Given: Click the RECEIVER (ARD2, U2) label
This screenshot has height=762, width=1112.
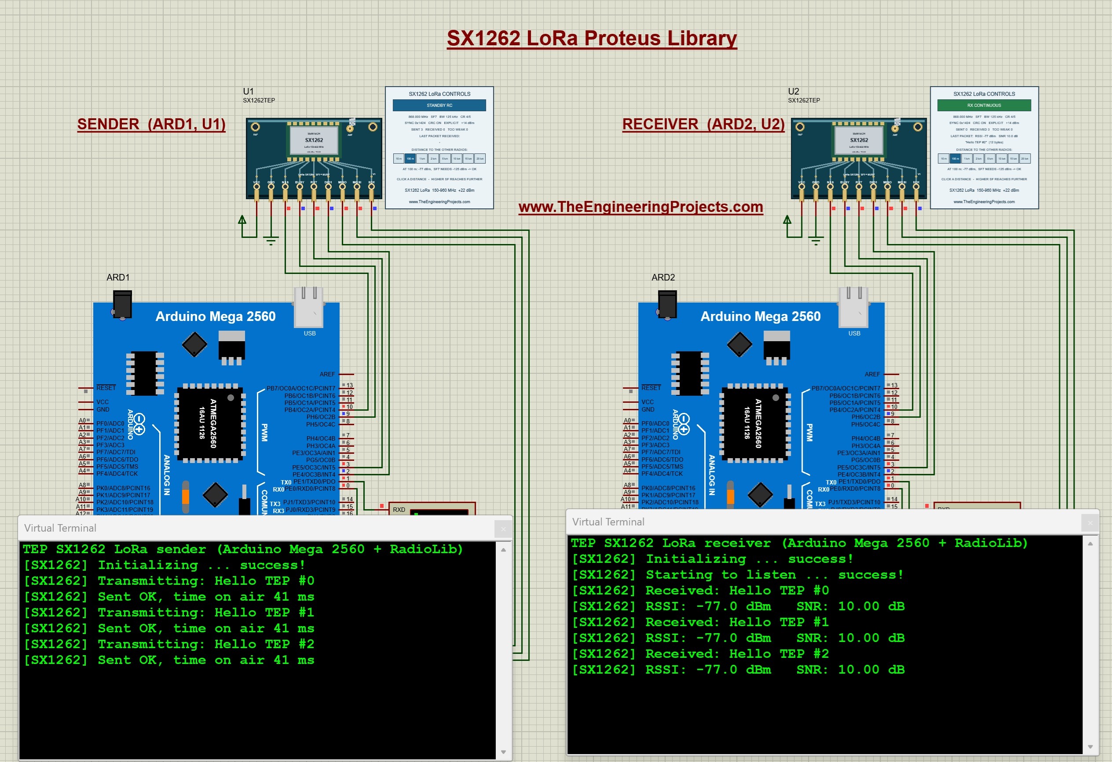Looking at the screenshot, I should coord(703,124).
